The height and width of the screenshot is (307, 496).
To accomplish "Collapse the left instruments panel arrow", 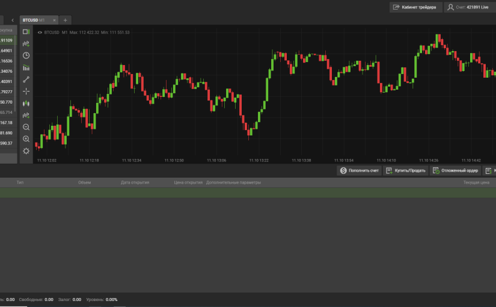I will click(x=13, y=20).
